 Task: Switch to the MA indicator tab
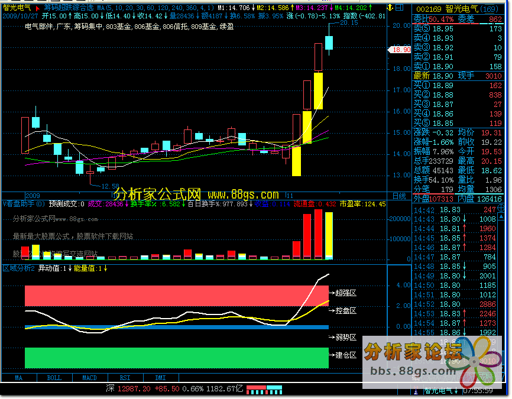19,378
